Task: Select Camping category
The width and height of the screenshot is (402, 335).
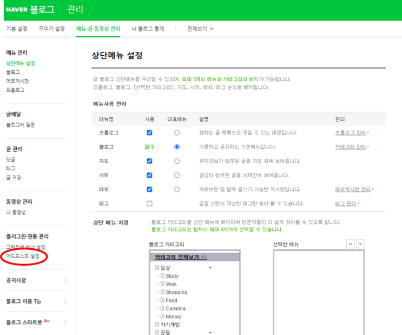Action: (176, 308)
